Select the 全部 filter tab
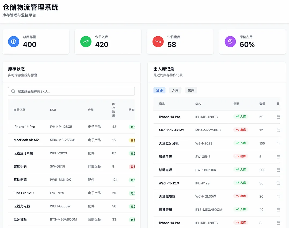The image size is (289, 228). (159, 90)
